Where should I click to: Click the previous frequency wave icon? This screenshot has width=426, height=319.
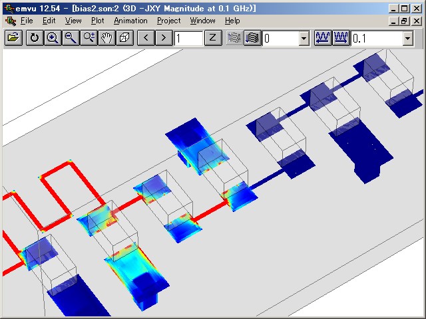click(323, 38)
